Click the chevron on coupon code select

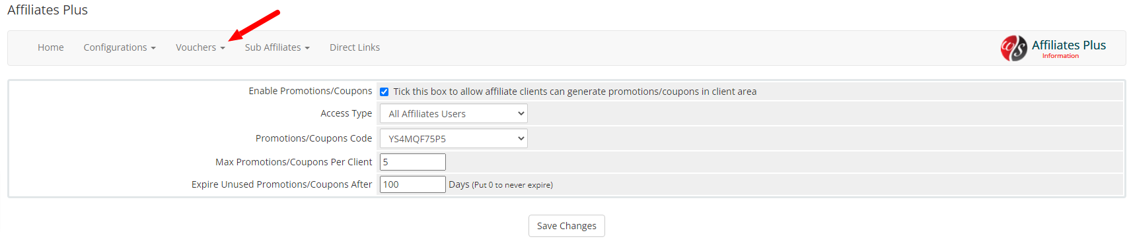point(521,138)
